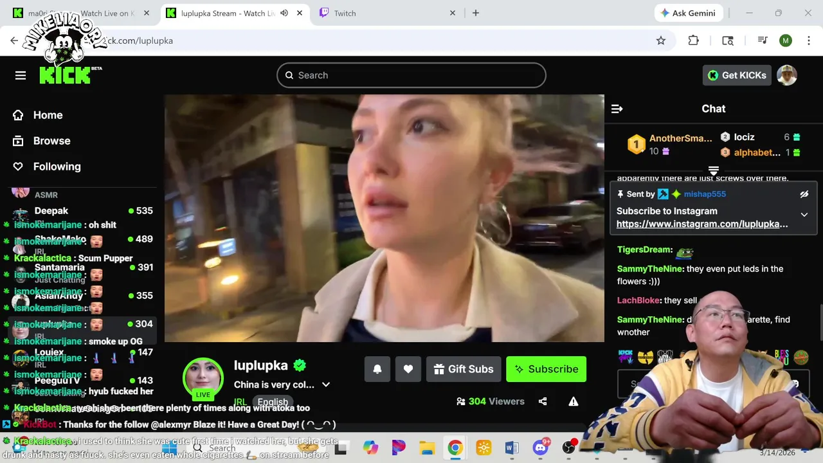Expand the stream title dropdown chevron
Viewport: 823px width, 463px height.
click(x=326, y=385)
